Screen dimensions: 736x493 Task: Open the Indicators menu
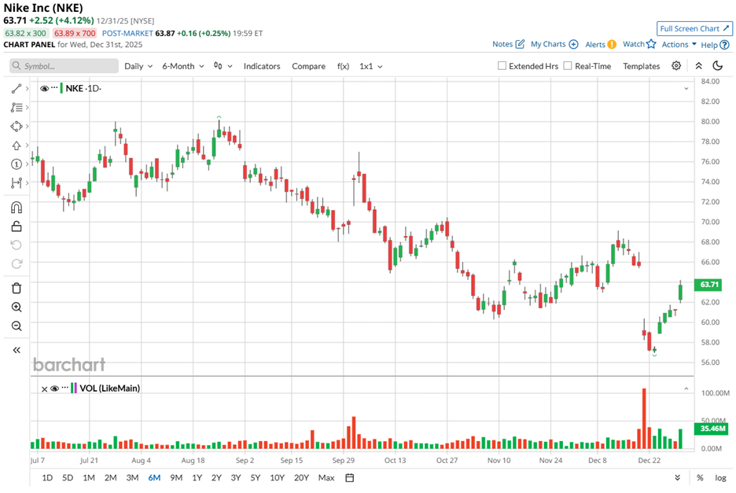pos(261,66)
